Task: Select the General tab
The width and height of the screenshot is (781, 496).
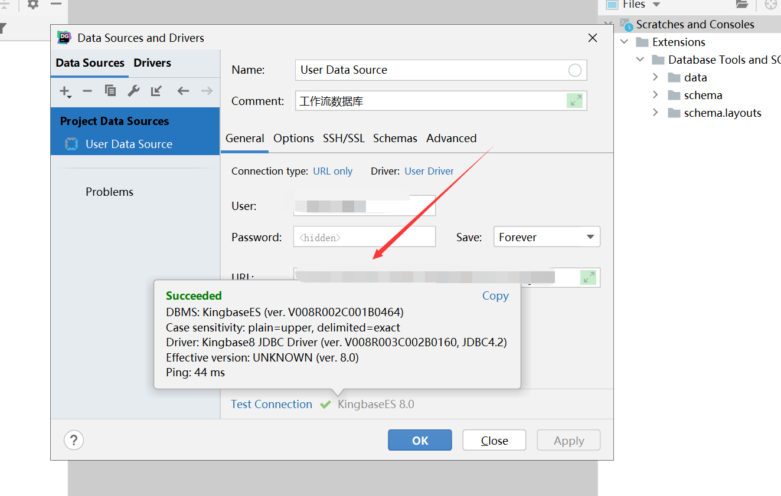Action: coord(244,139)
